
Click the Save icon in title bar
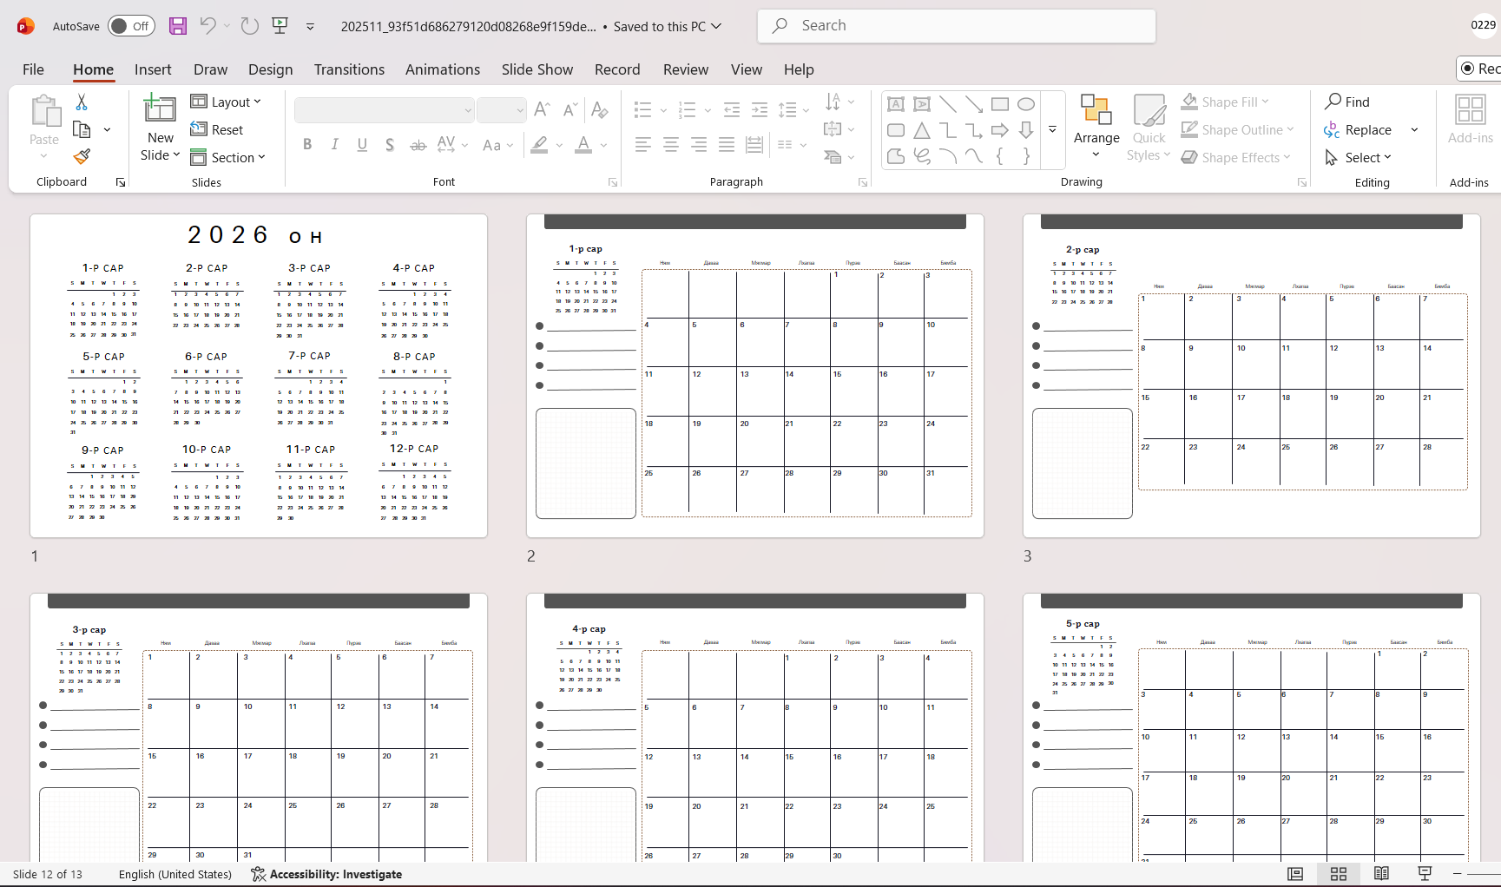coord(178,26)
